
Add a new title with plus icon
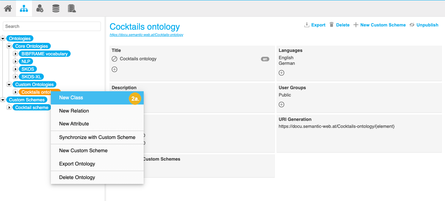[114, 69]
